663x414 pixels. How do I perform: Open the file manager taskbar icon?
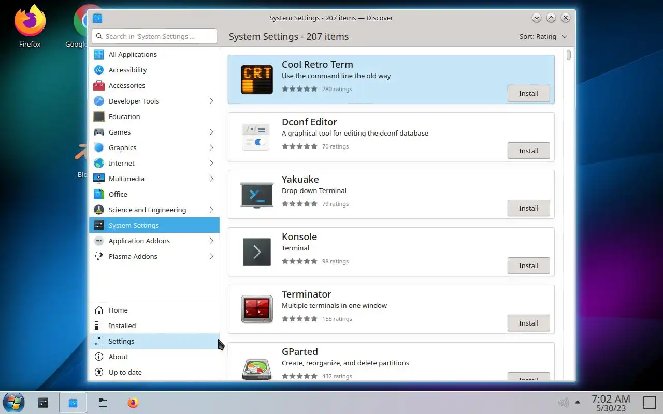pos(103,403)
